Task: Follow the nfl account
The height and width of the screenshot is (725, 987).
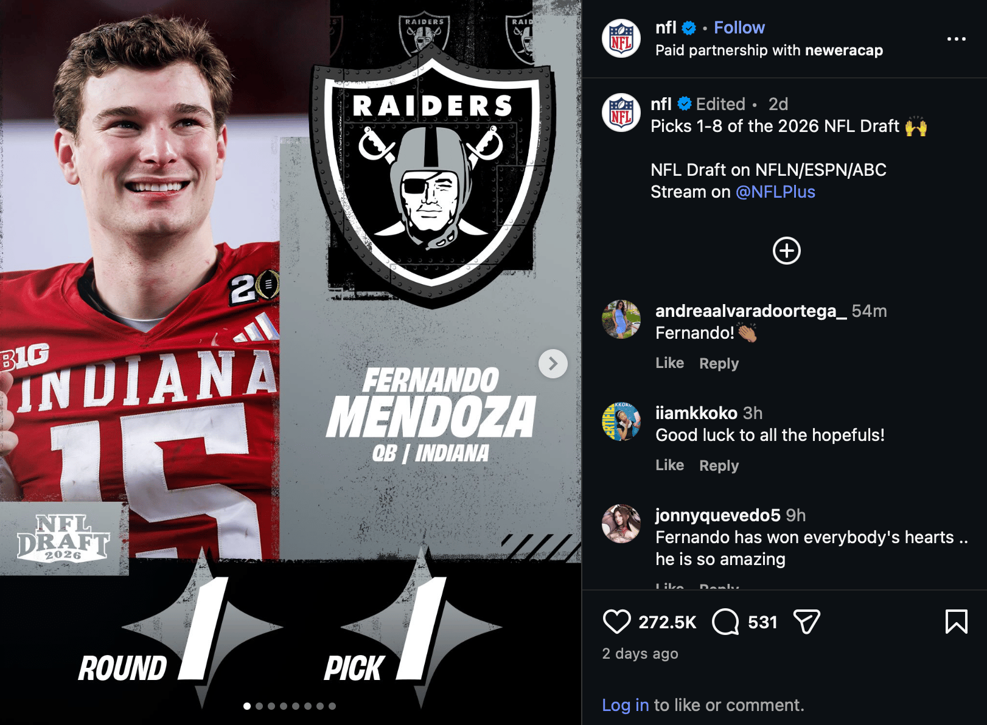Action: [x=739, y=27]
